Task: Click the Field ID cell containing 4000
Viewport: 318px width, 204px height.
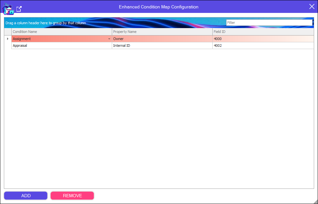Action: (262, 39)
